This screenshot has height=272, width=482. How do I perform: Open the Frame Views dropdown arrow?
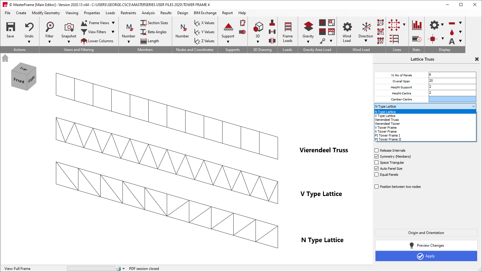113,23
